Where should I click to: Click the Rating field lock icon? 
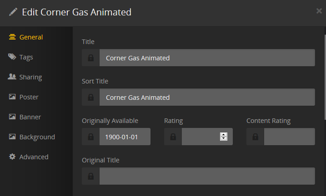point(173,137)
